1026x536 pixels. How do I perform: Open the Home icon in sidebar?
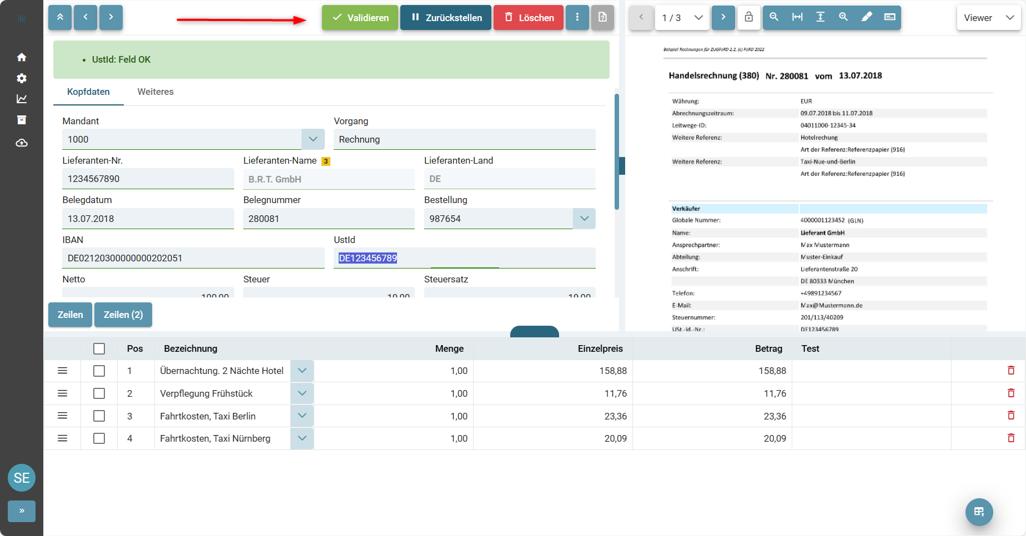click(22, 57)
